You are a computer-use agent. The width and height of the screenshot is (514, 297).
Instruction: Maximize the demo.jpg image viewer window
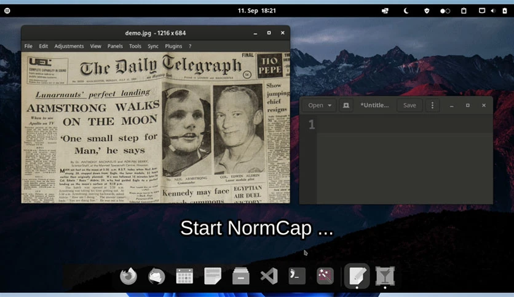click(x=269, y=33)
